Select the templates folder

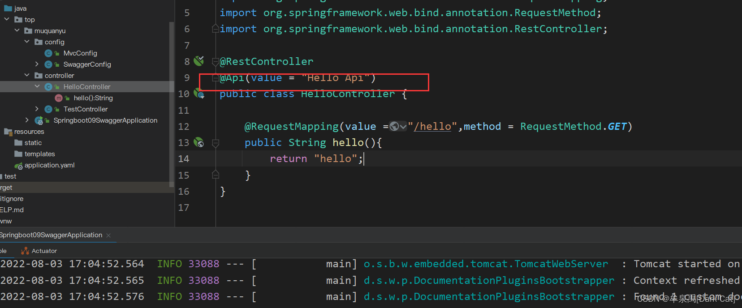click(x=39, y=154)
